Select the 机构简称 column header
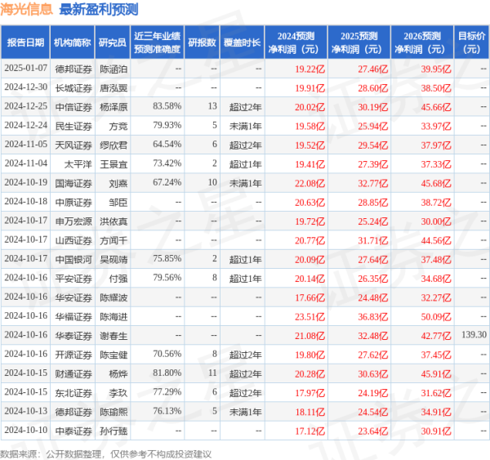This screenshot has width=490, height=460. click(x=72, y=42)
